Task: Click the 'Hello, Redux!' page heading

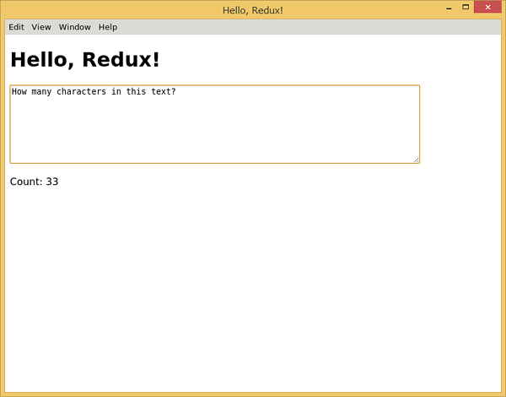Action: click(85, 60)
